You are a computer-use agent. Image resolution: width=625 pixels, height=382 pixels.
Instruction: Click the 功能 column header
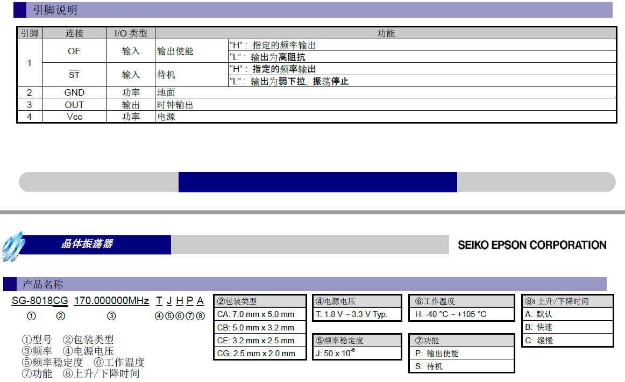tap(386, 33)
